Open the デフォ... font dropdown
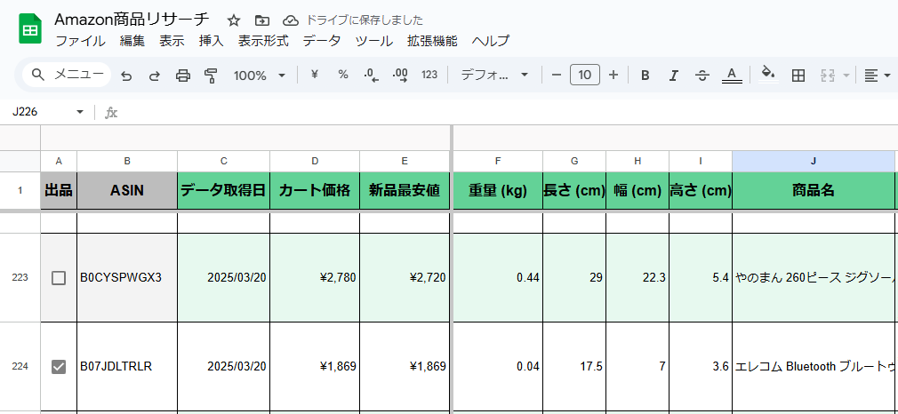The width and height of the screenshot is (898, 414). 495,75
